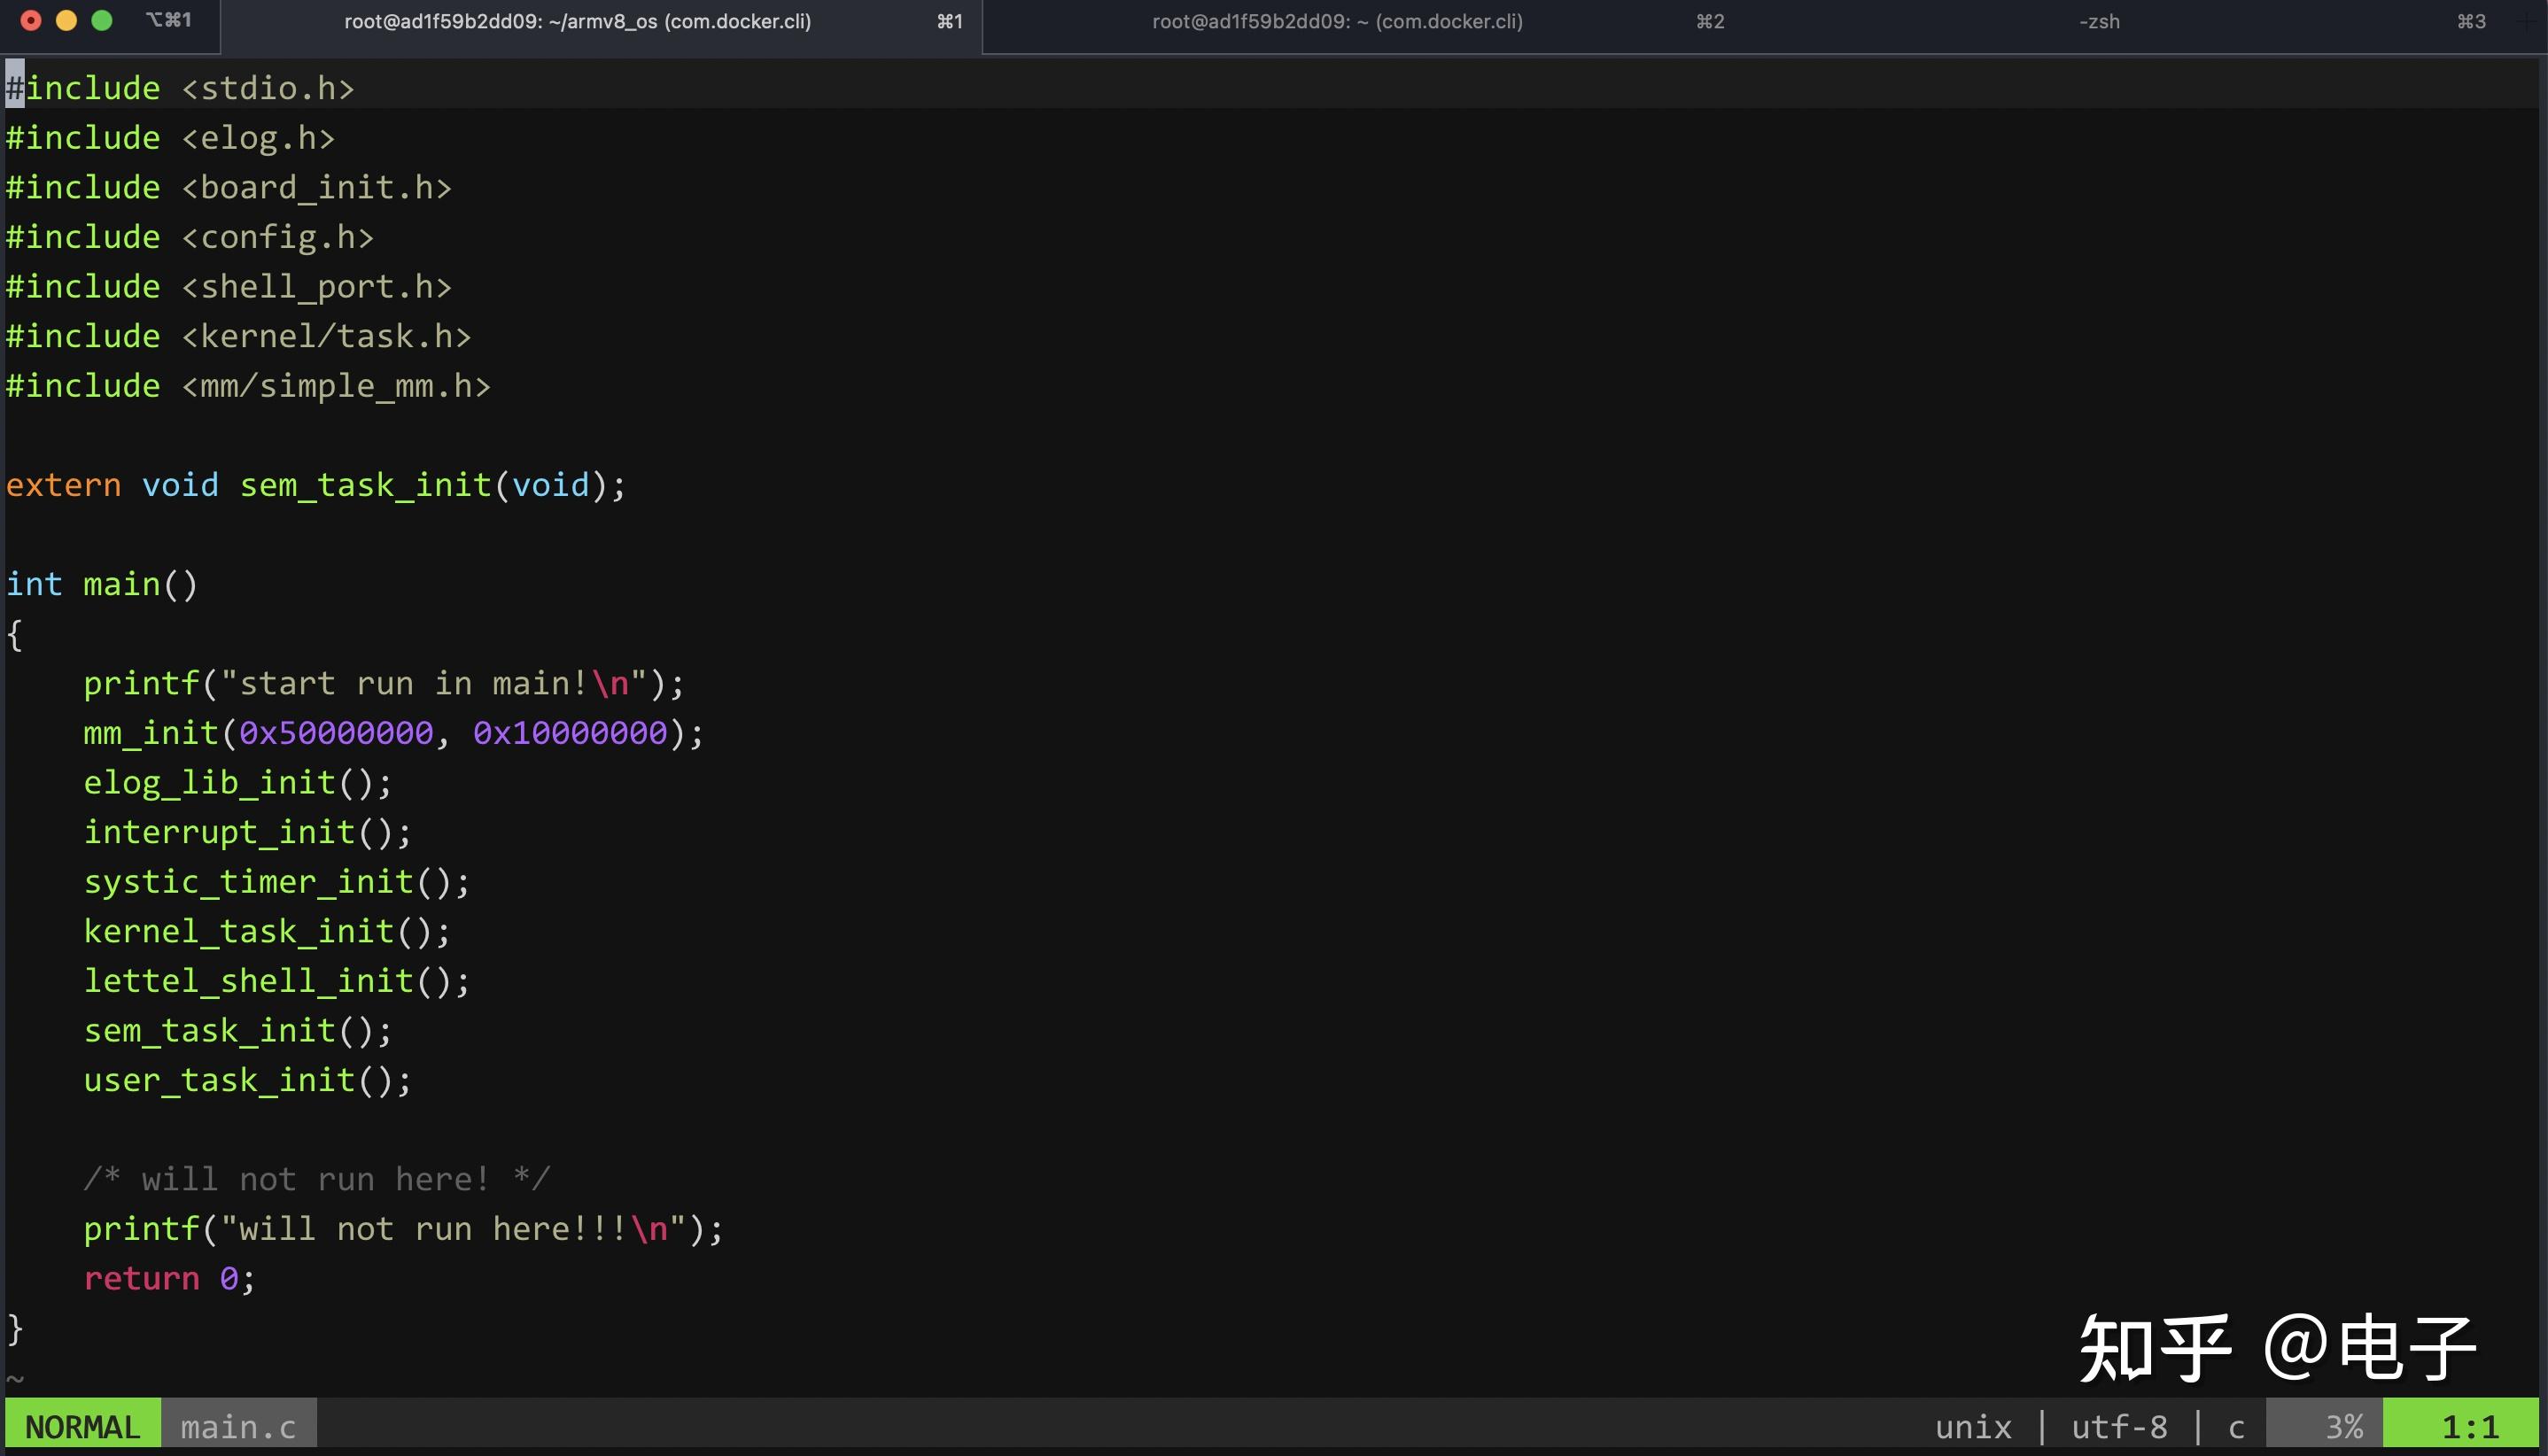Click the extern void sem_task_init declaration
2548x1456 pixels.
pyautogui.click(x=315, y=484)
